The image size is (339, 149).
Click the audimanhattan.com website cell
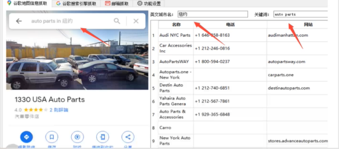pyautogui.click(x=297, y=35)
